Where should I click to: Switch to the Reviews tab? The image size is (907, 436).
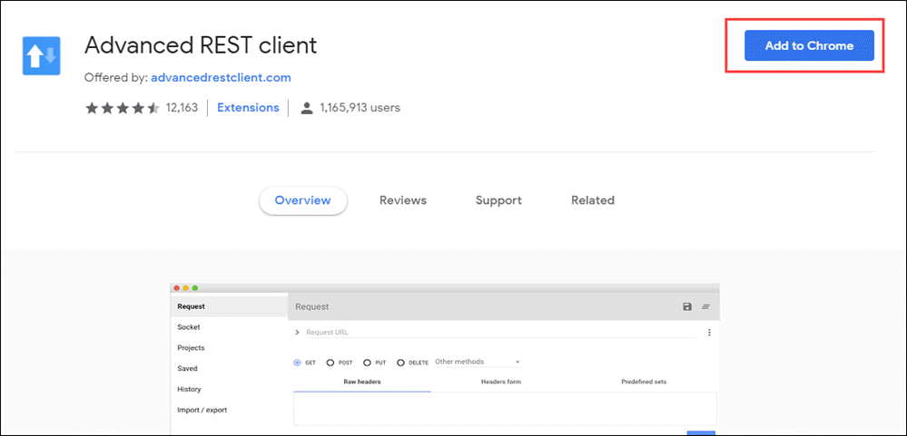point(402,200)
